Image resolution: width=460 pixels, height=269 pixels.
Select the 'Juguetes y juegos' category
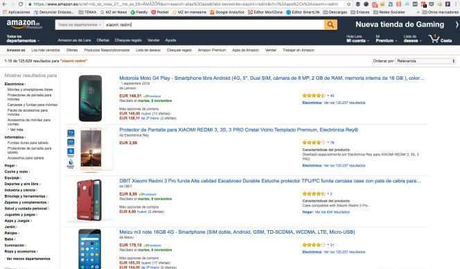coord(21,215)
